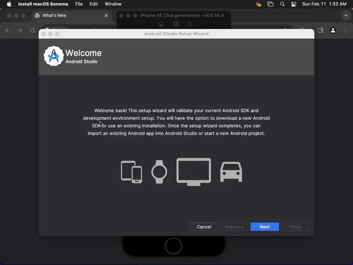This screenshot has width=353, height=265.
Task: Click the browser forward arrow
Action: pyautogui.click(x=20, y=30)
